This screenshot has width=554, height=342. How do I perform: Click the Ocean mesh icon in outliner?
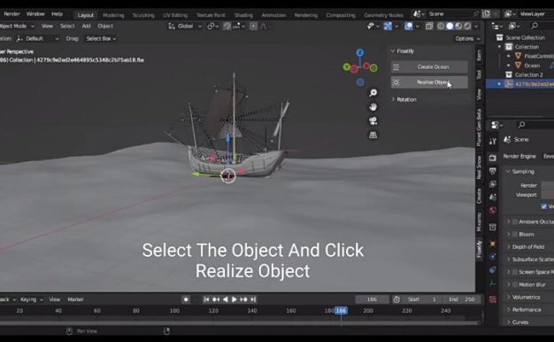click(518, 66)
